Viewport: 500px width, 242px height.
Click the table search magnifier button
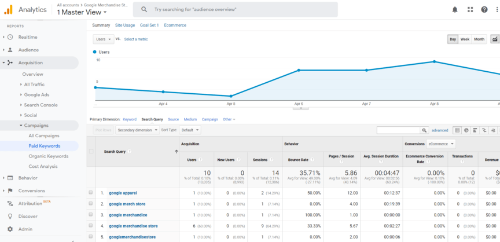tap(424, 130)
